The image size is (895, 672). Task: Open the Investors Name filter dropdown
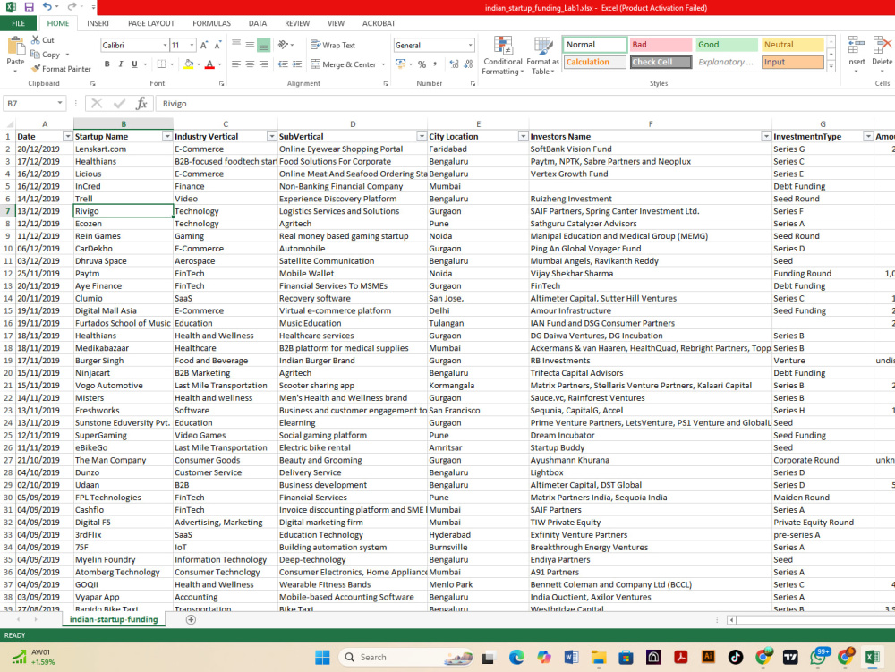point(766,136)
